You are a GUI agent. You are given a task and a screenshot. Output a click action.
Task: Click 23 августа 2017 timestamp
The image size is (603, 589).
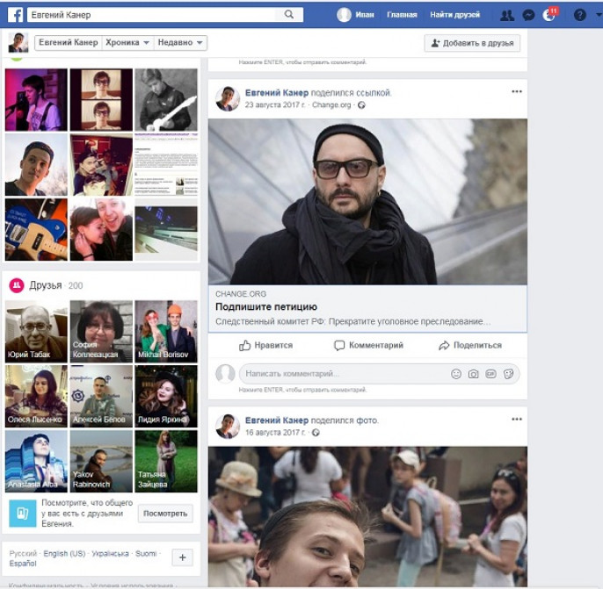coord(275,104)
